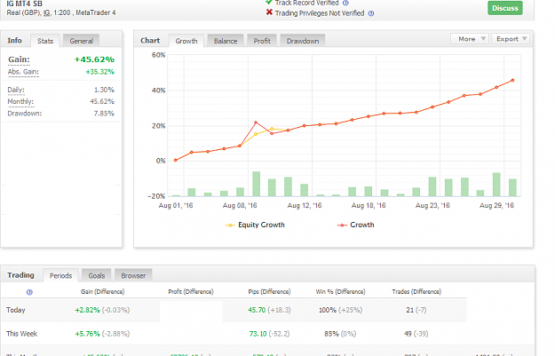Screen dimensions: 555x356
Task: Click the green Discuss button
Action: [505, 8]
